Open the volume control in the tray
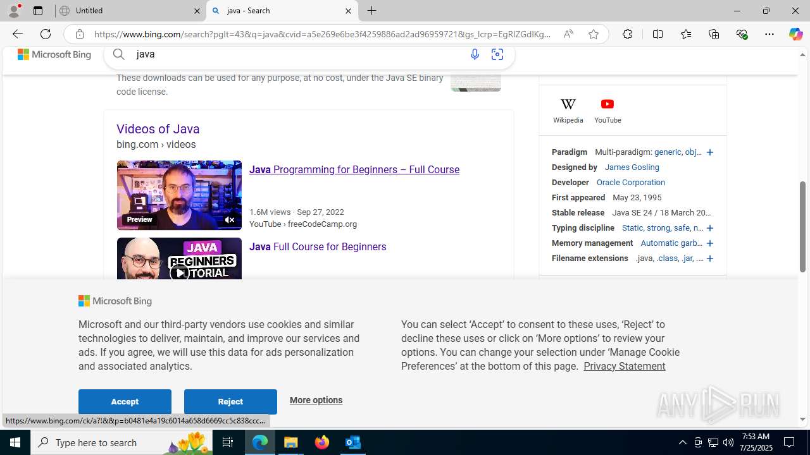810x455 pixels. pyautogui.click(x=728, y=442)
